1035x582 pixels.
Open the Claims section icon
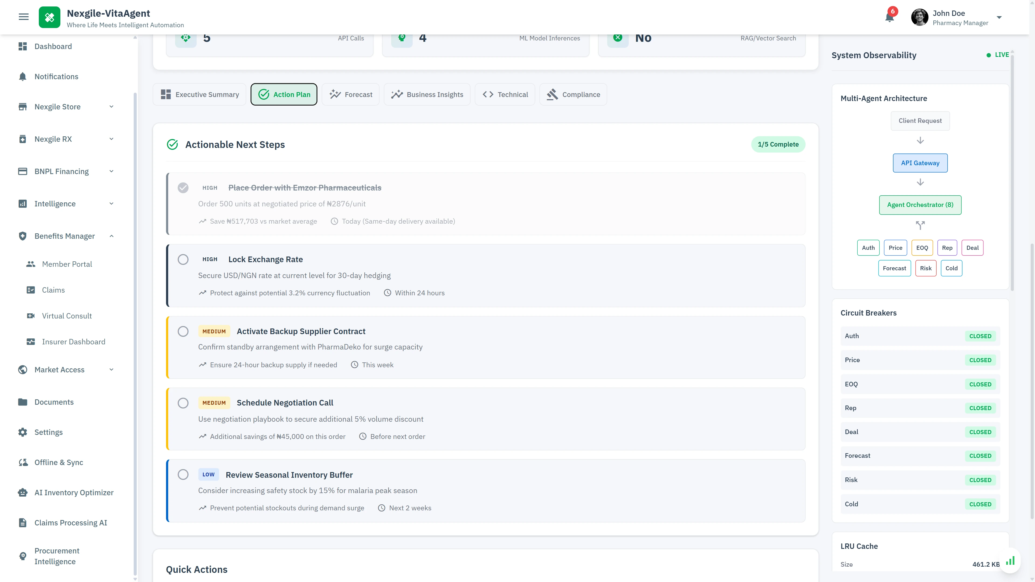click(x=31, y=290)
